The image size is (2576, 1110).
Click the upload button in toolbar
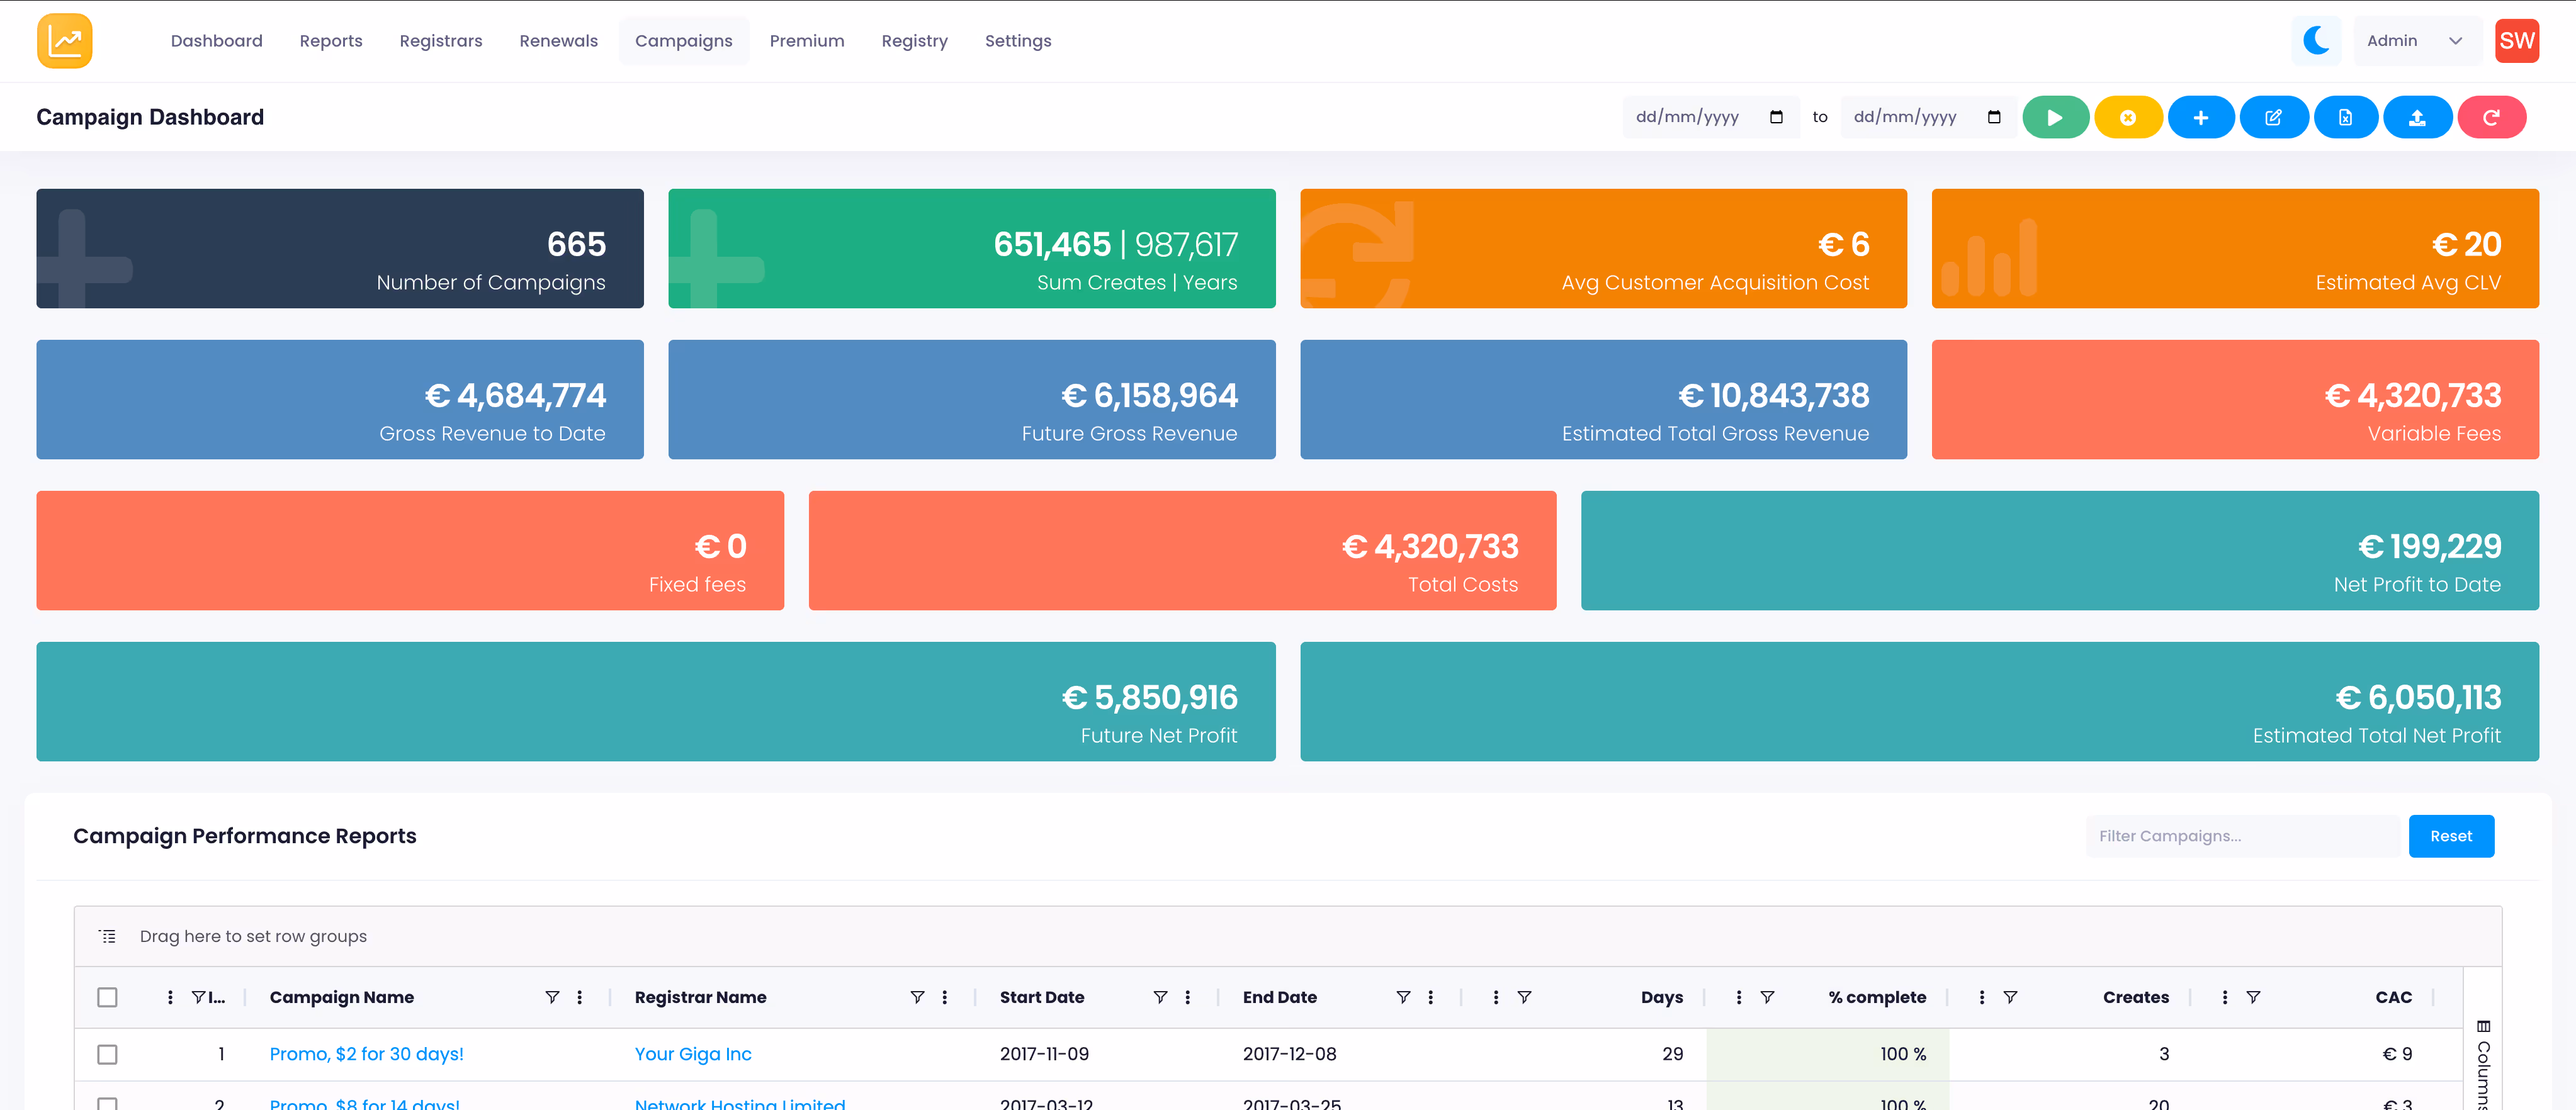tap(2417, 117)
